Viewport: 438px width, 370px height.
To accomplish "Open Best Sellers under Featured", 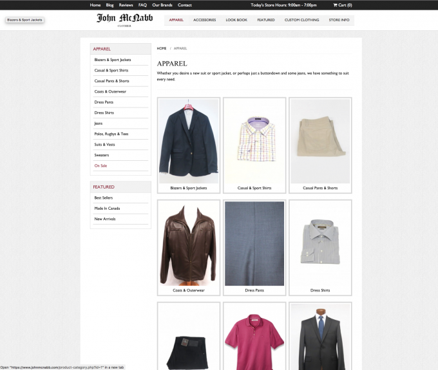I will [104, 198].
